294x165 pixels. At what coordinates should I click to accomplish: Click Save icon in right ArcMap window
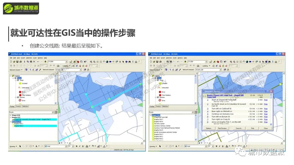click(157, 62)
